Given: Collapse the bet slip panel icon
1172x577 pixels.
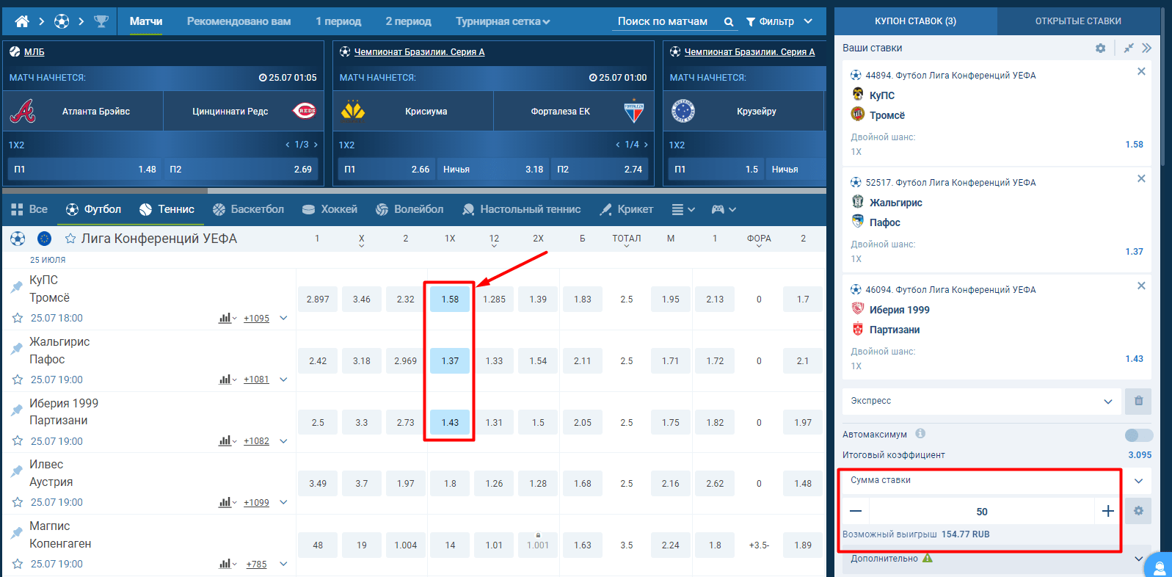Looking at the screenshot, I should (x=1129, y=48).
